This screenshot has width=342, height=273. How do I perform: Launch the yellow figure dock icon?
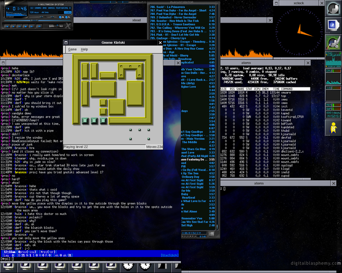tap(333, 128)
